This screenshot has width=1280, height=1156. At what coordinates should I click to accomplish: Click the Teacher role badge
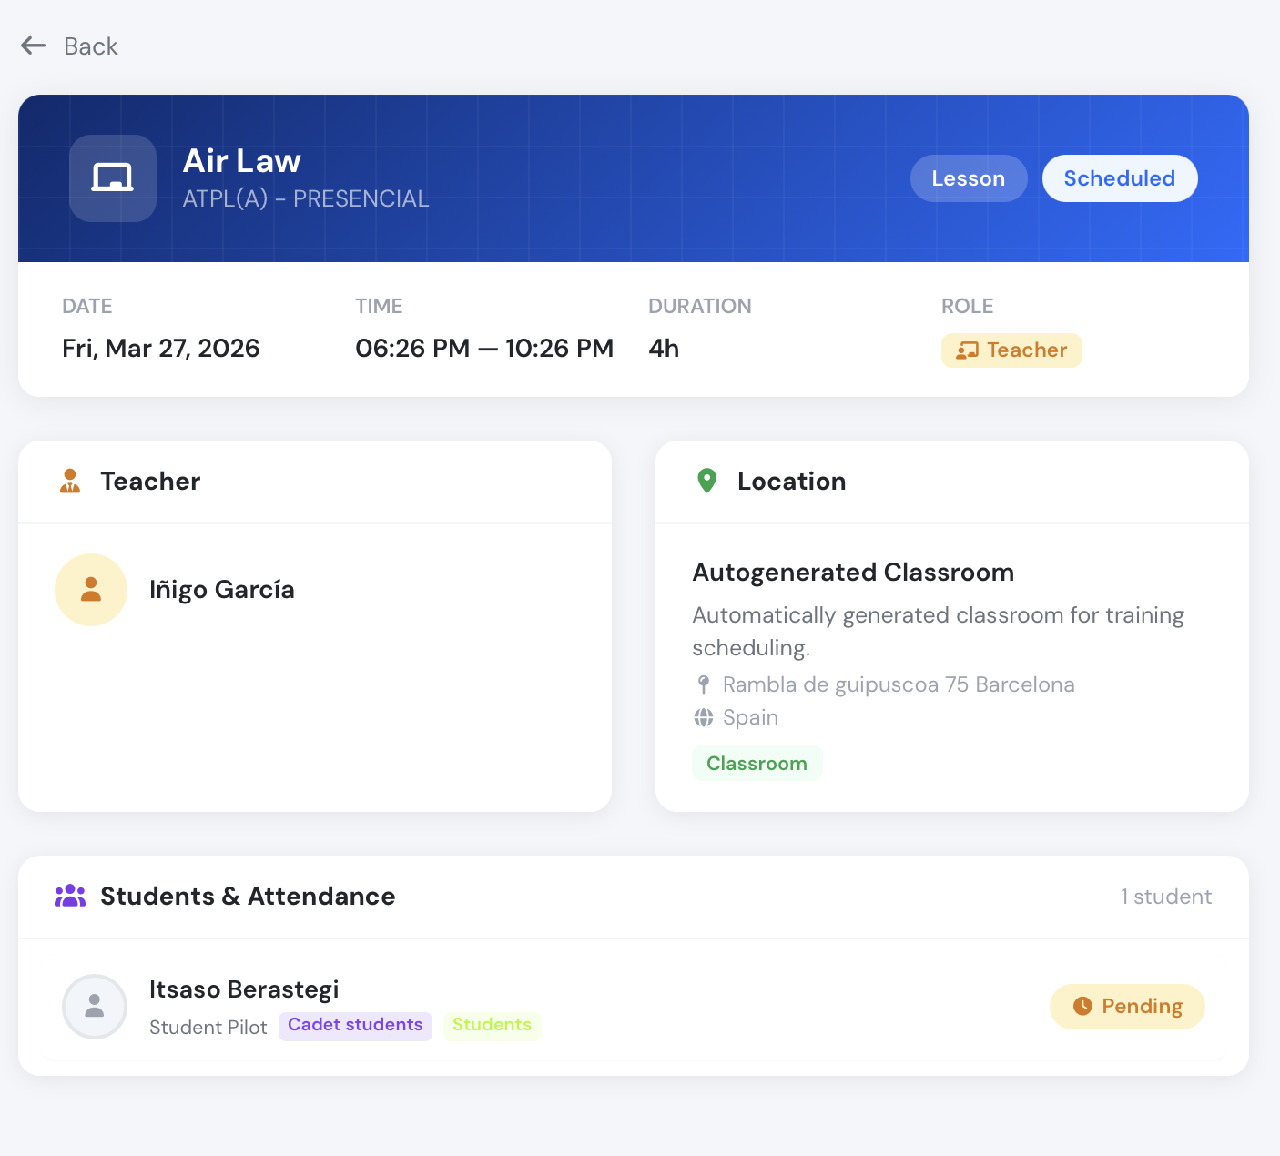click(x=1011, y=350)
